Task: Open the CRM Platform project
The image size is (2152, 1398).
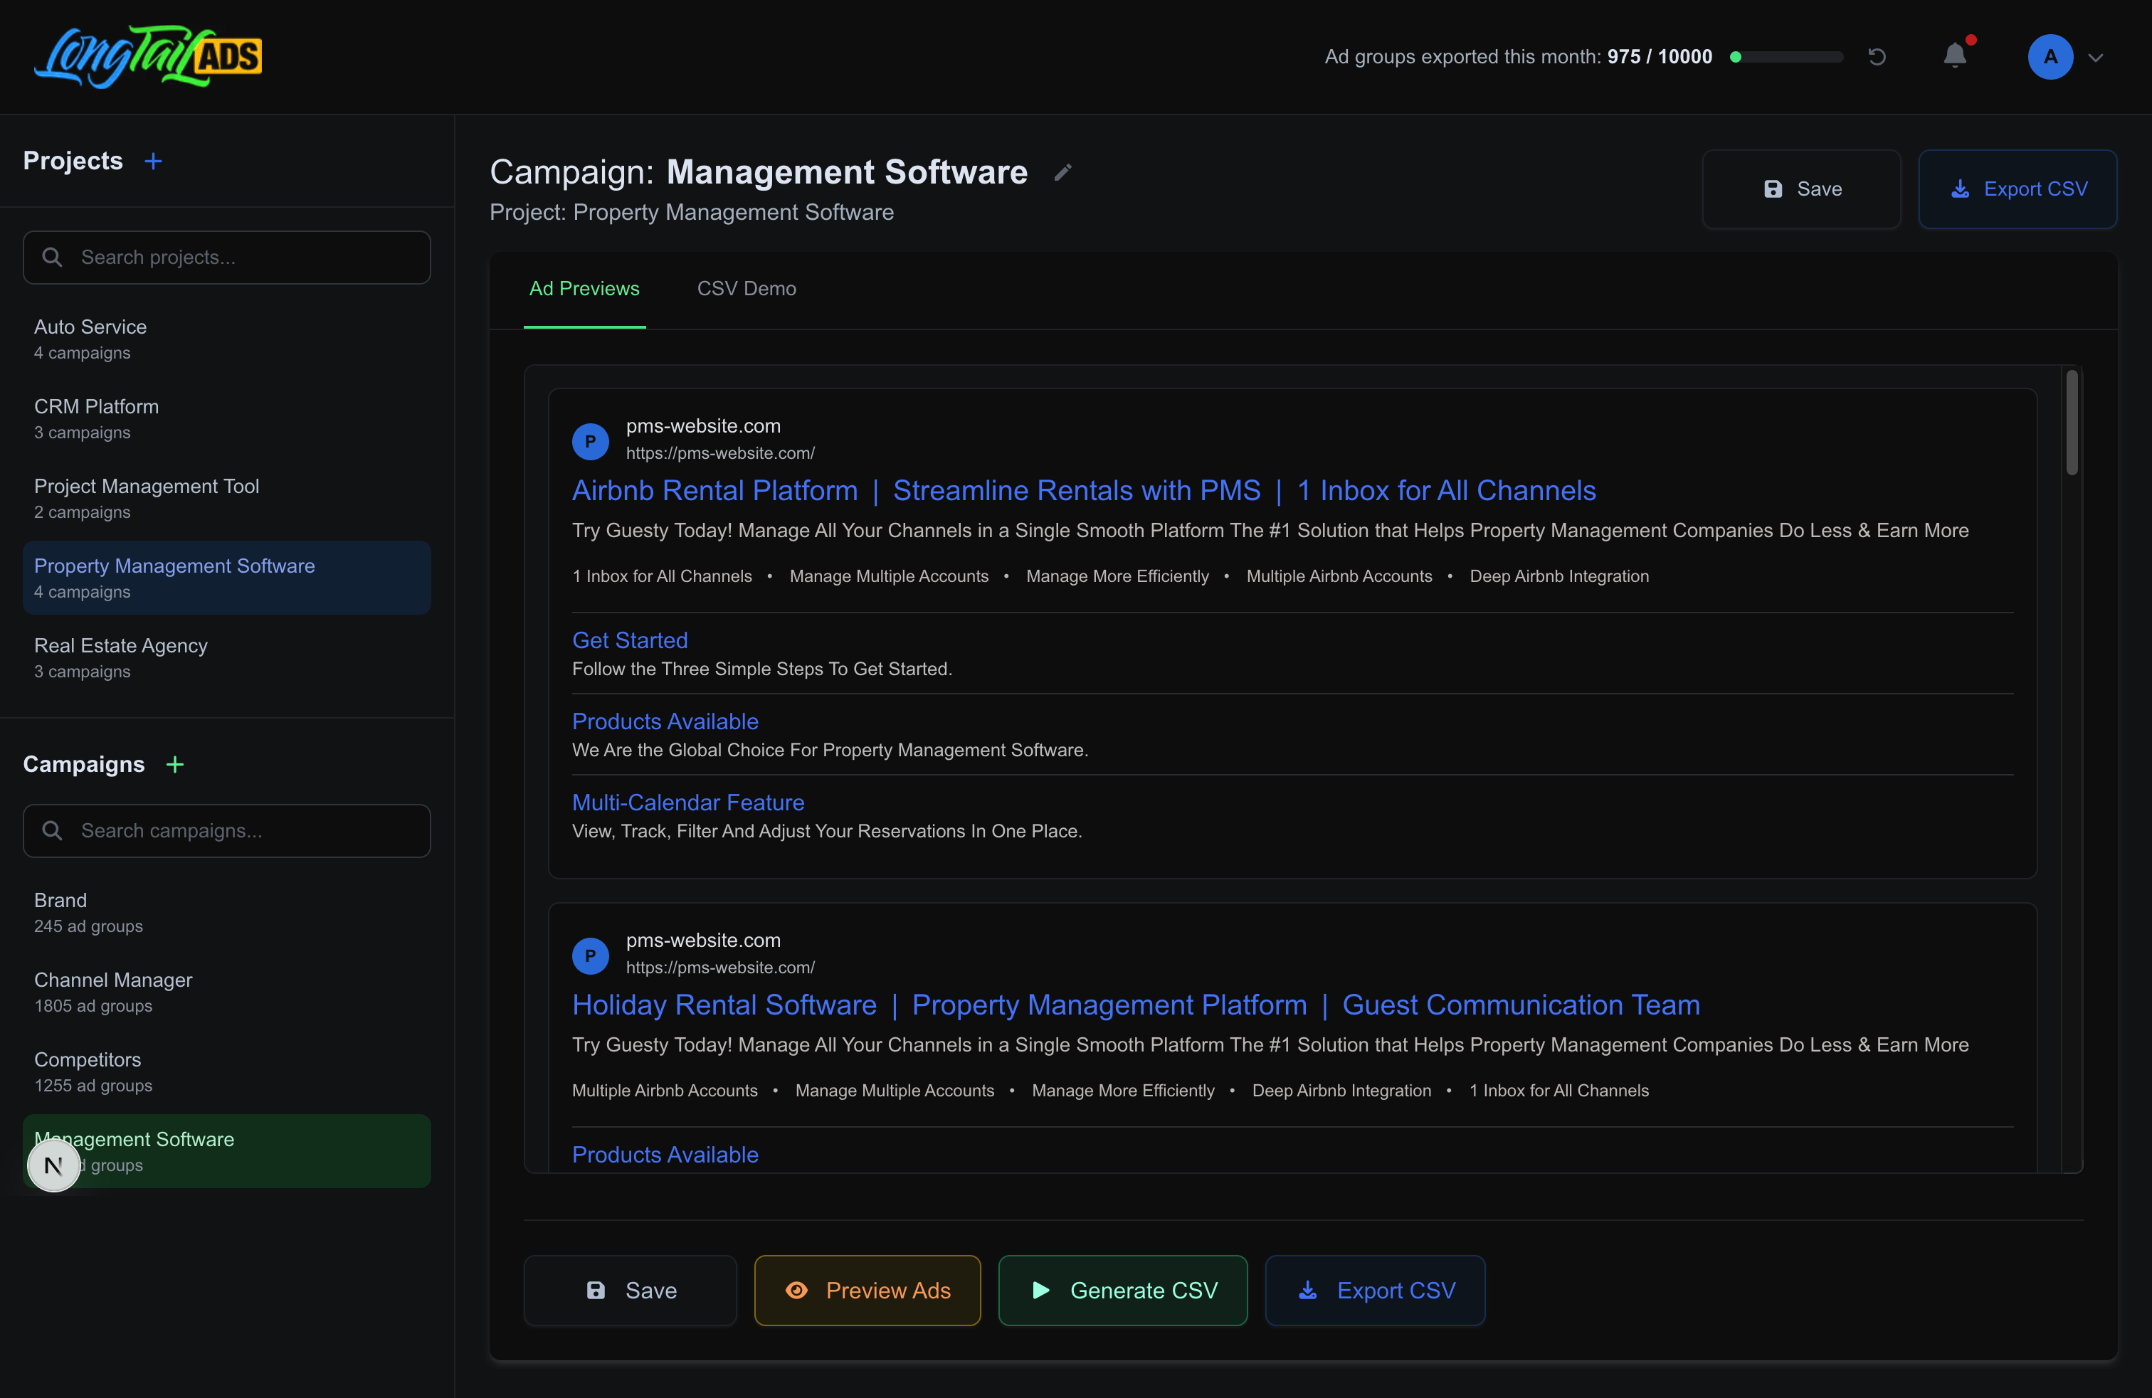Action: (x=227, y=418)
